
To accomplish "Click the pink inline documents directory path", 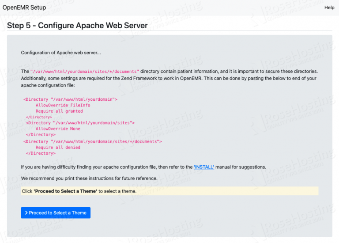I will click(85, 71).
